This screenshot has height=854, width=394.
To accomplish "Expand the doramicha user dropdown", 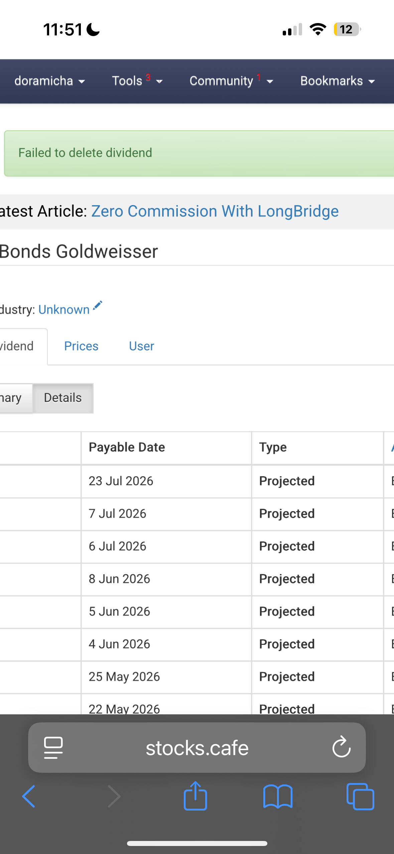I will [x=50, y=81].
